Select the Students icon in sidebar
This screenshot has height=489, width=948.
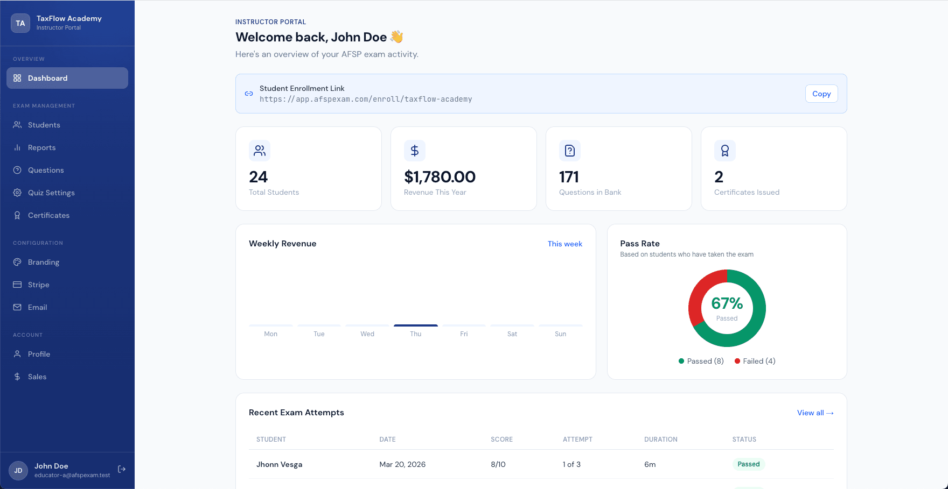(17, 124)
